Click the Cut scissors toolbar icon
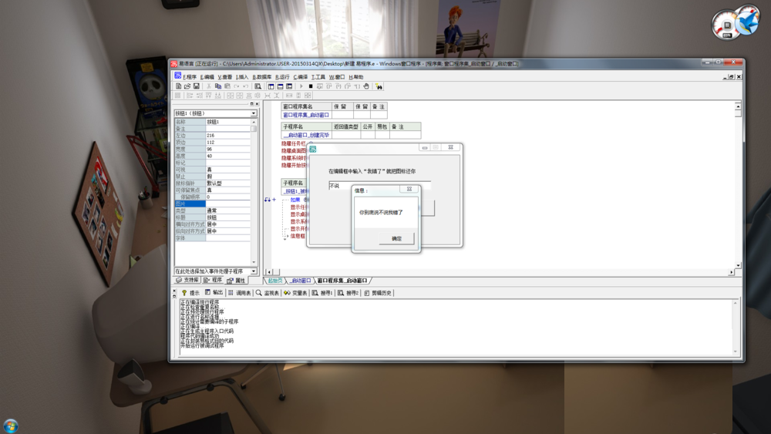 (x=208, y=86)
